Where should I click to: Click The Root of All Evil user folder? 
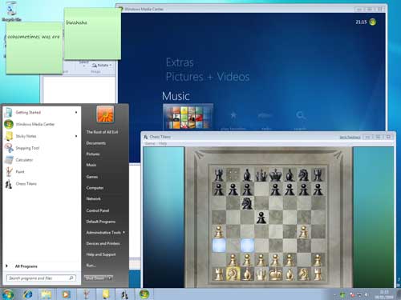[102, 132]
